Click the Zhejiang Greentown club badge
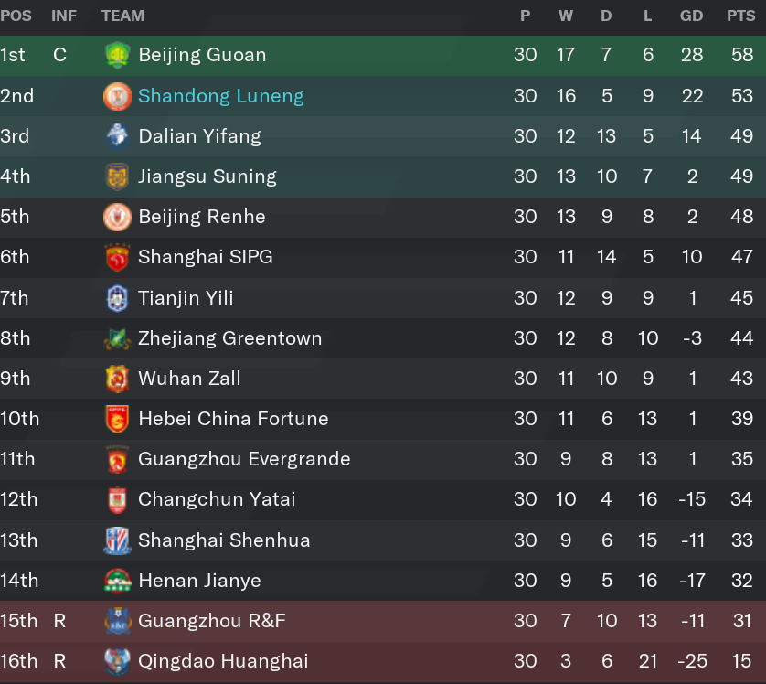The image size is (766, 684). (x=117, y=338)
